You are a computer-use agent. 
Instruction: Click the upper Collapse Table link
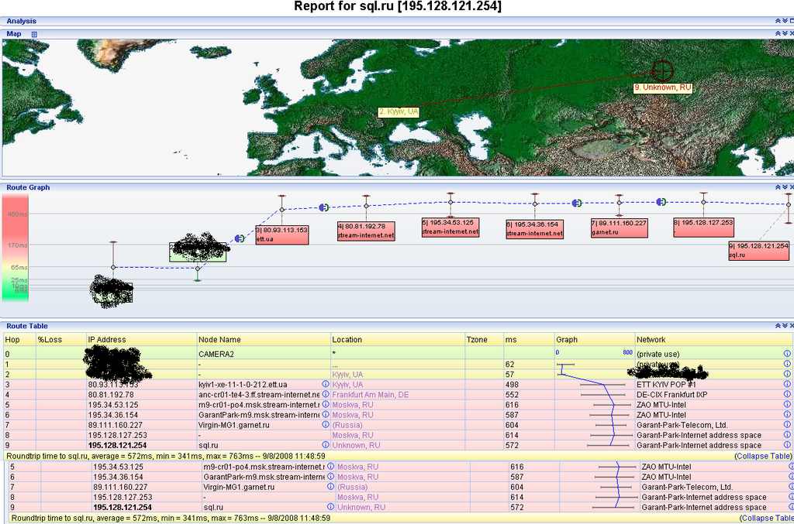pyautogui.click(x=763, y=457)
